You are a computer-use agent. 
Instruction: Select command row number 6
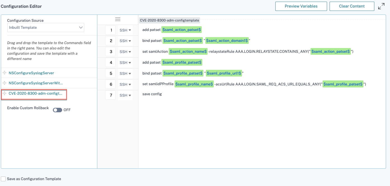click(x=111, y=84)
